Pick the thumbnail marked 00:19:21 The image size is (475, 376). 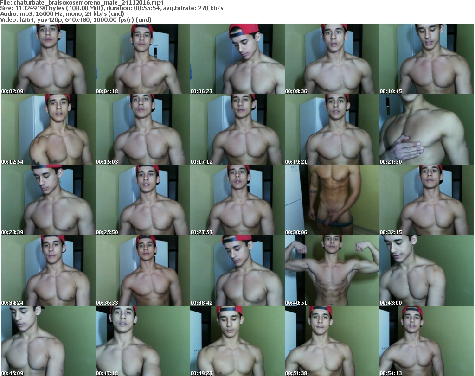[332, 129]
